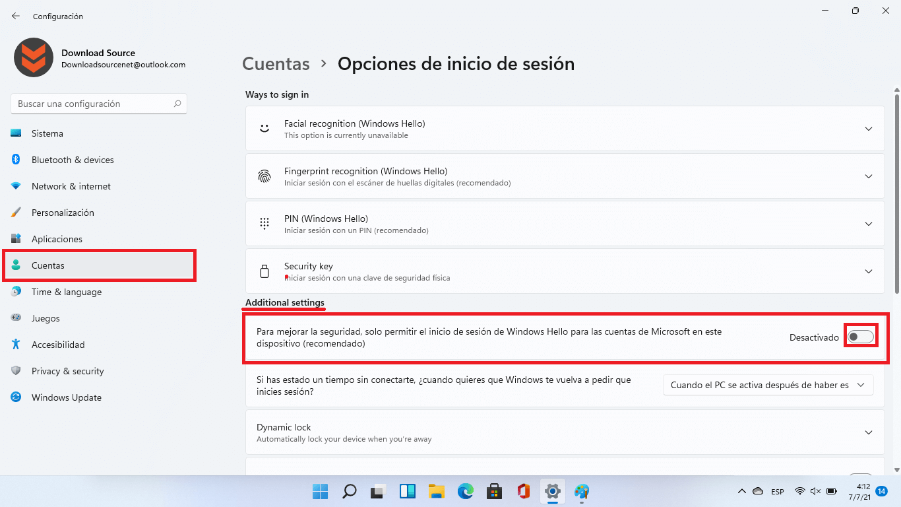The height and width of the screenshot is (507, 901).
Task: Click the battery tray icon
Action: click(832, 491)
